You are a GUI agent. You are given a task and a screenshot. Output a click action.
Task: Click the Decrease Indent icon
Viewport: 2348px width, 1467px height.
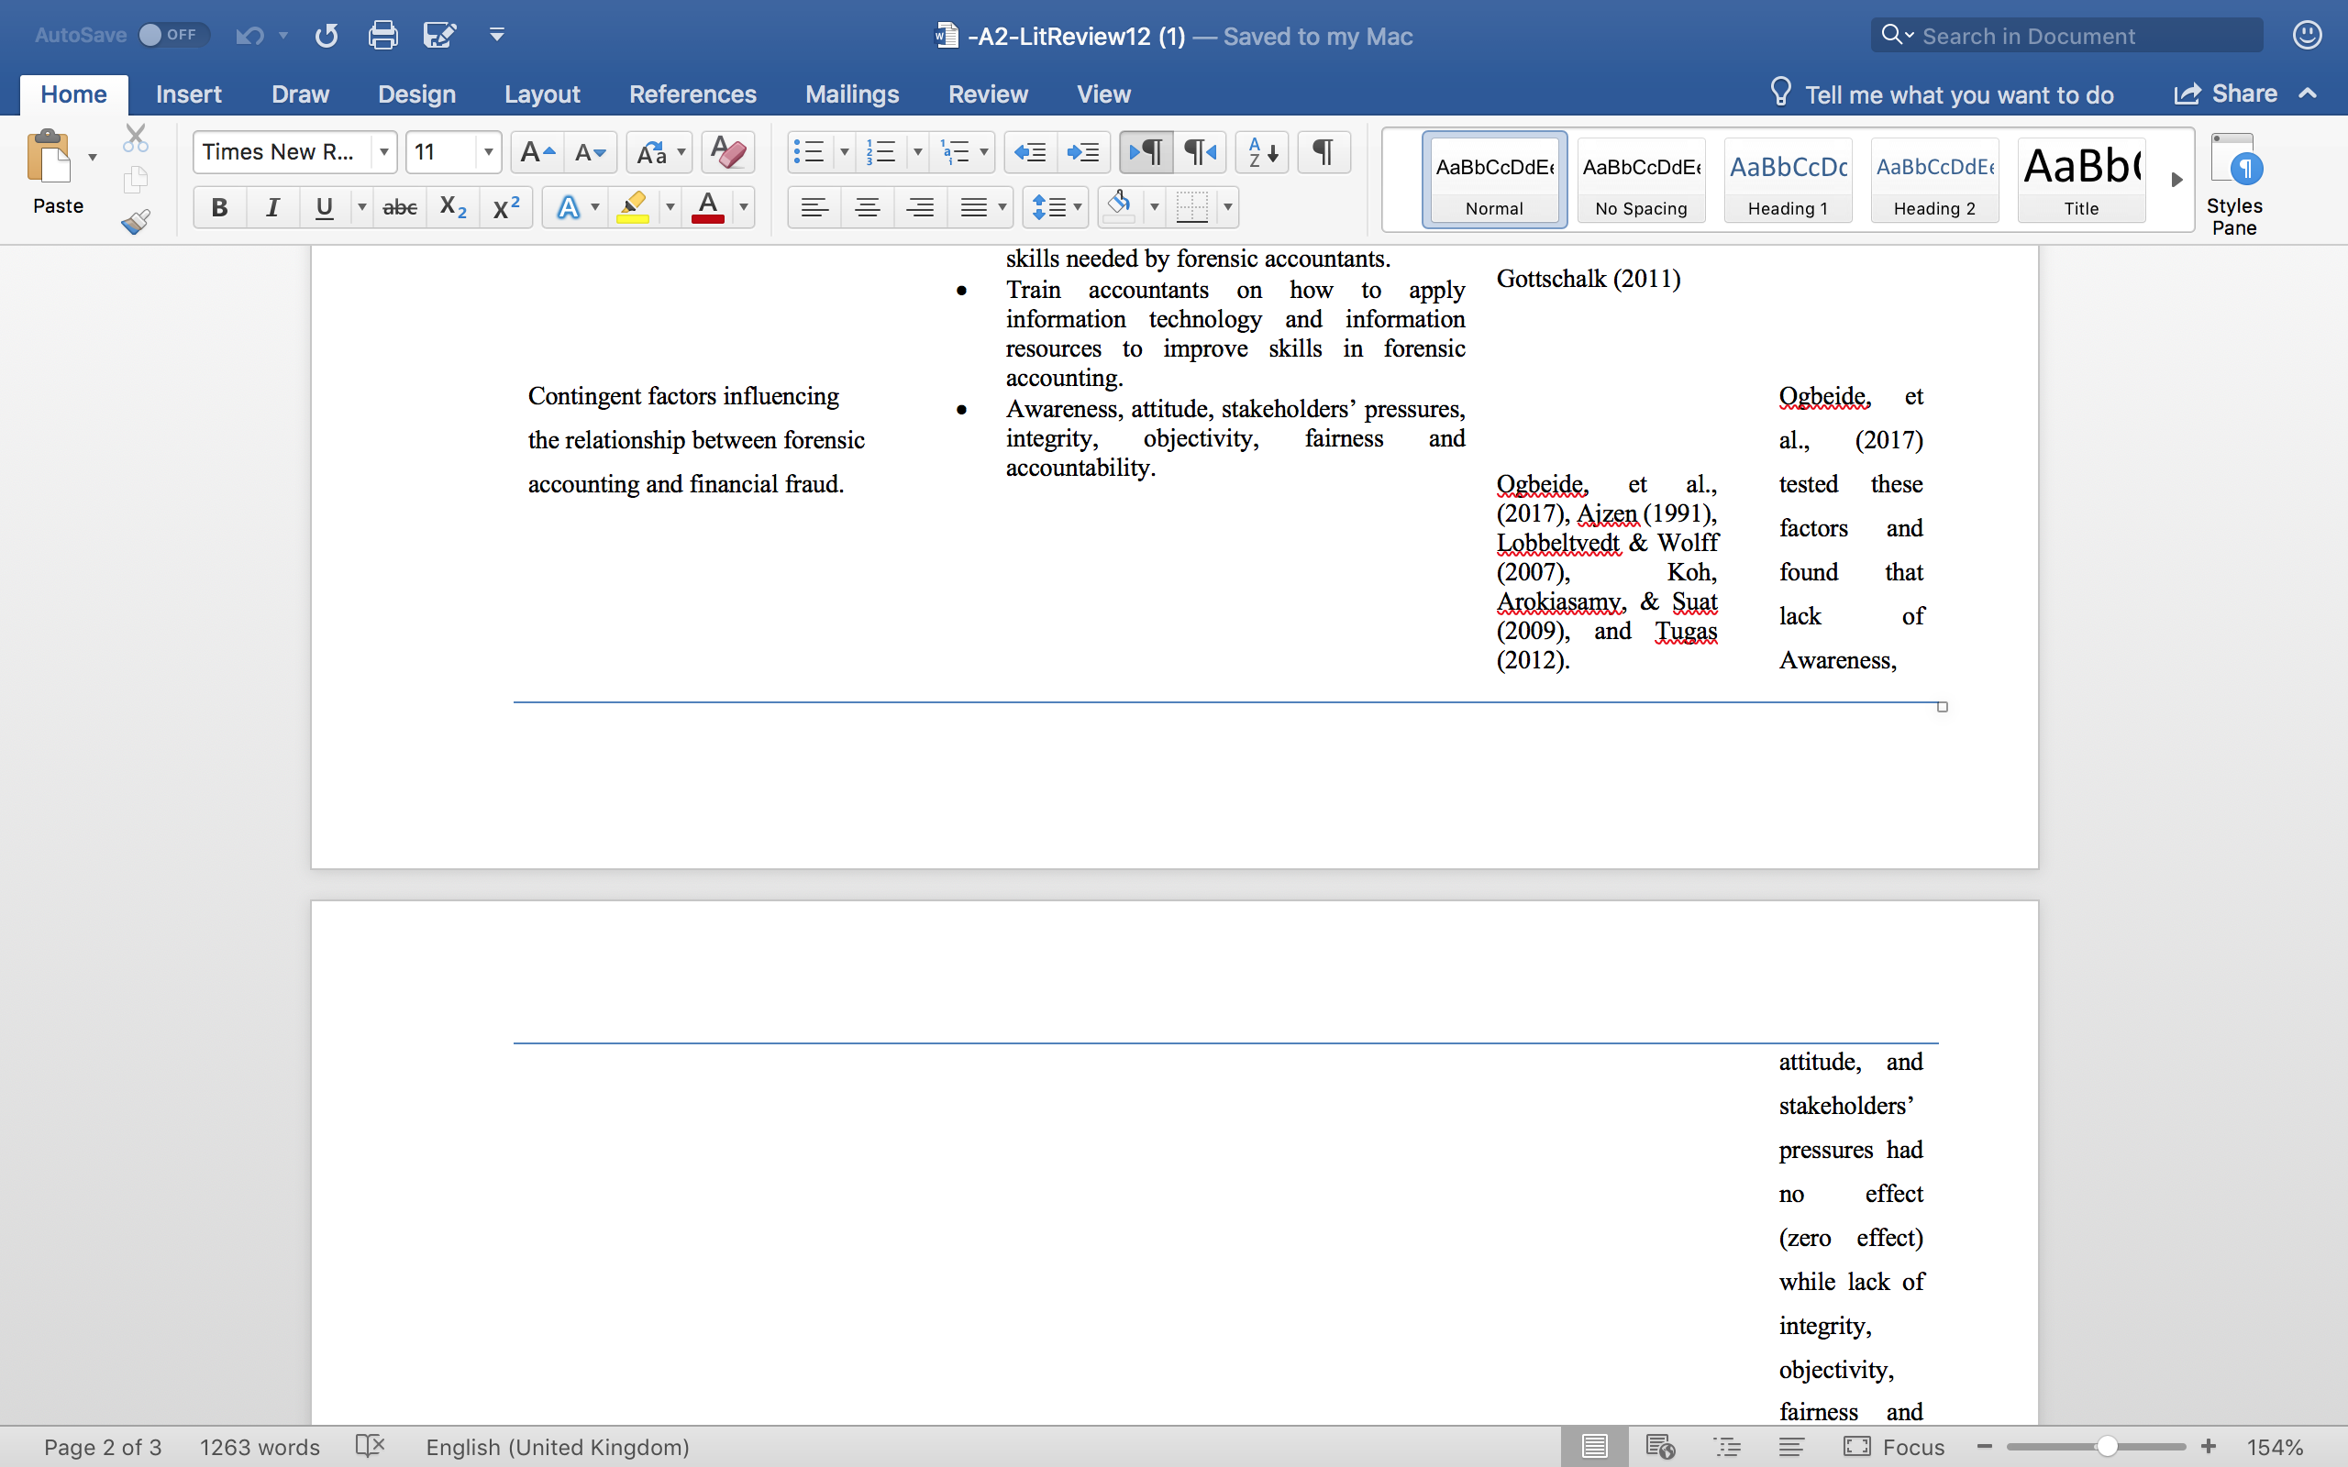1029,152
